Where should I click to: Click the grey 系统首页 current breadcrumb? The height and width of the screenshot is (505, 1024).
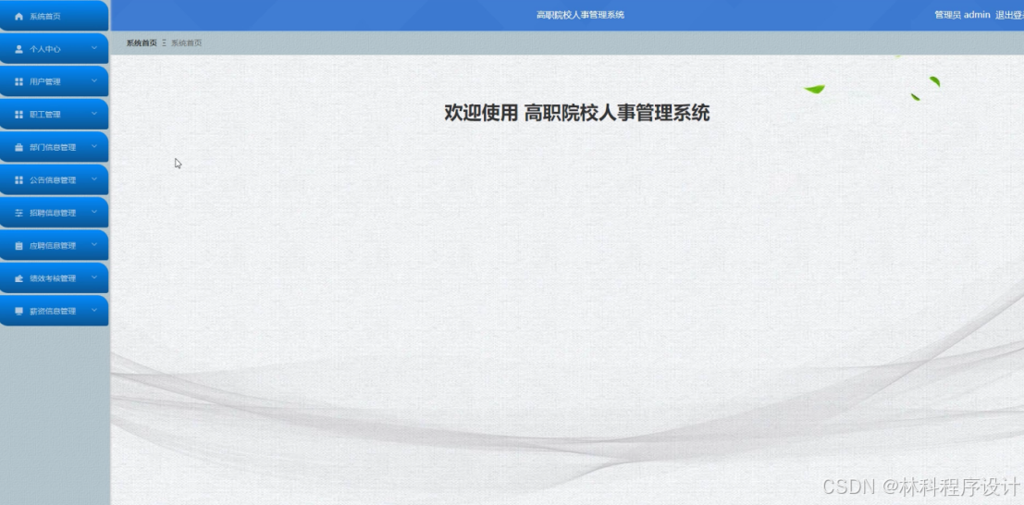tap(187, 43)
